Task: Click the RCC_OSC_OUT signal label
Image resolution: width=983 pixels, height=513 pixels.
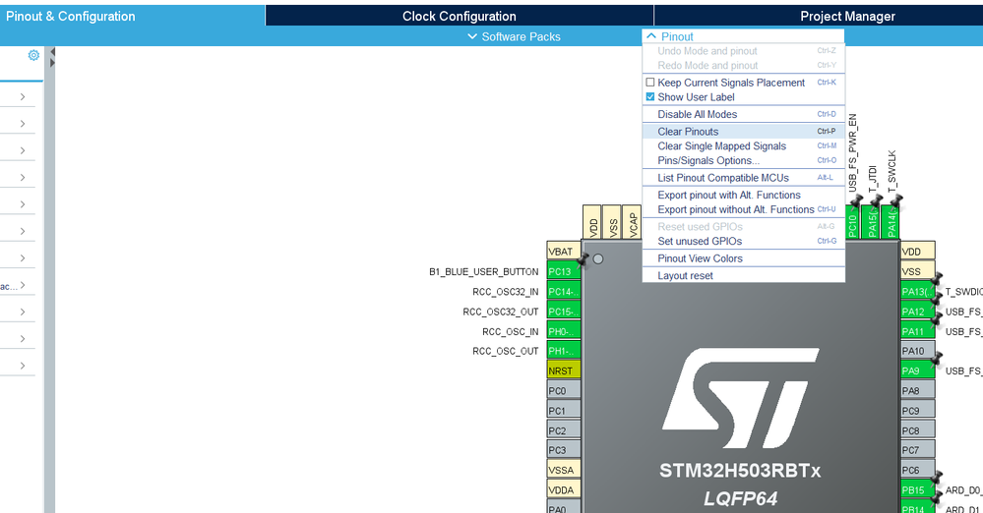Action: click(x=506, y=352)
